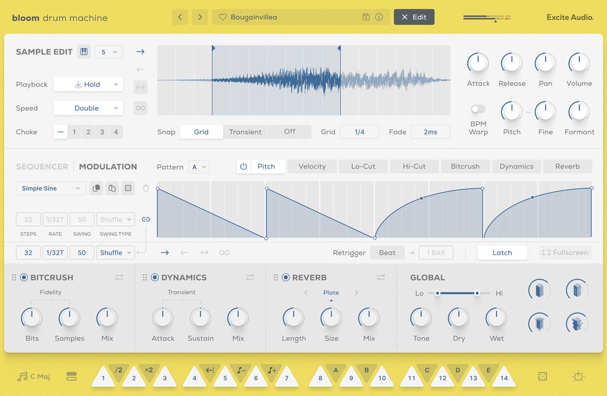Open preset info with the circled i icon
Screen dimensions: 607x396
[x=378, y=17]
